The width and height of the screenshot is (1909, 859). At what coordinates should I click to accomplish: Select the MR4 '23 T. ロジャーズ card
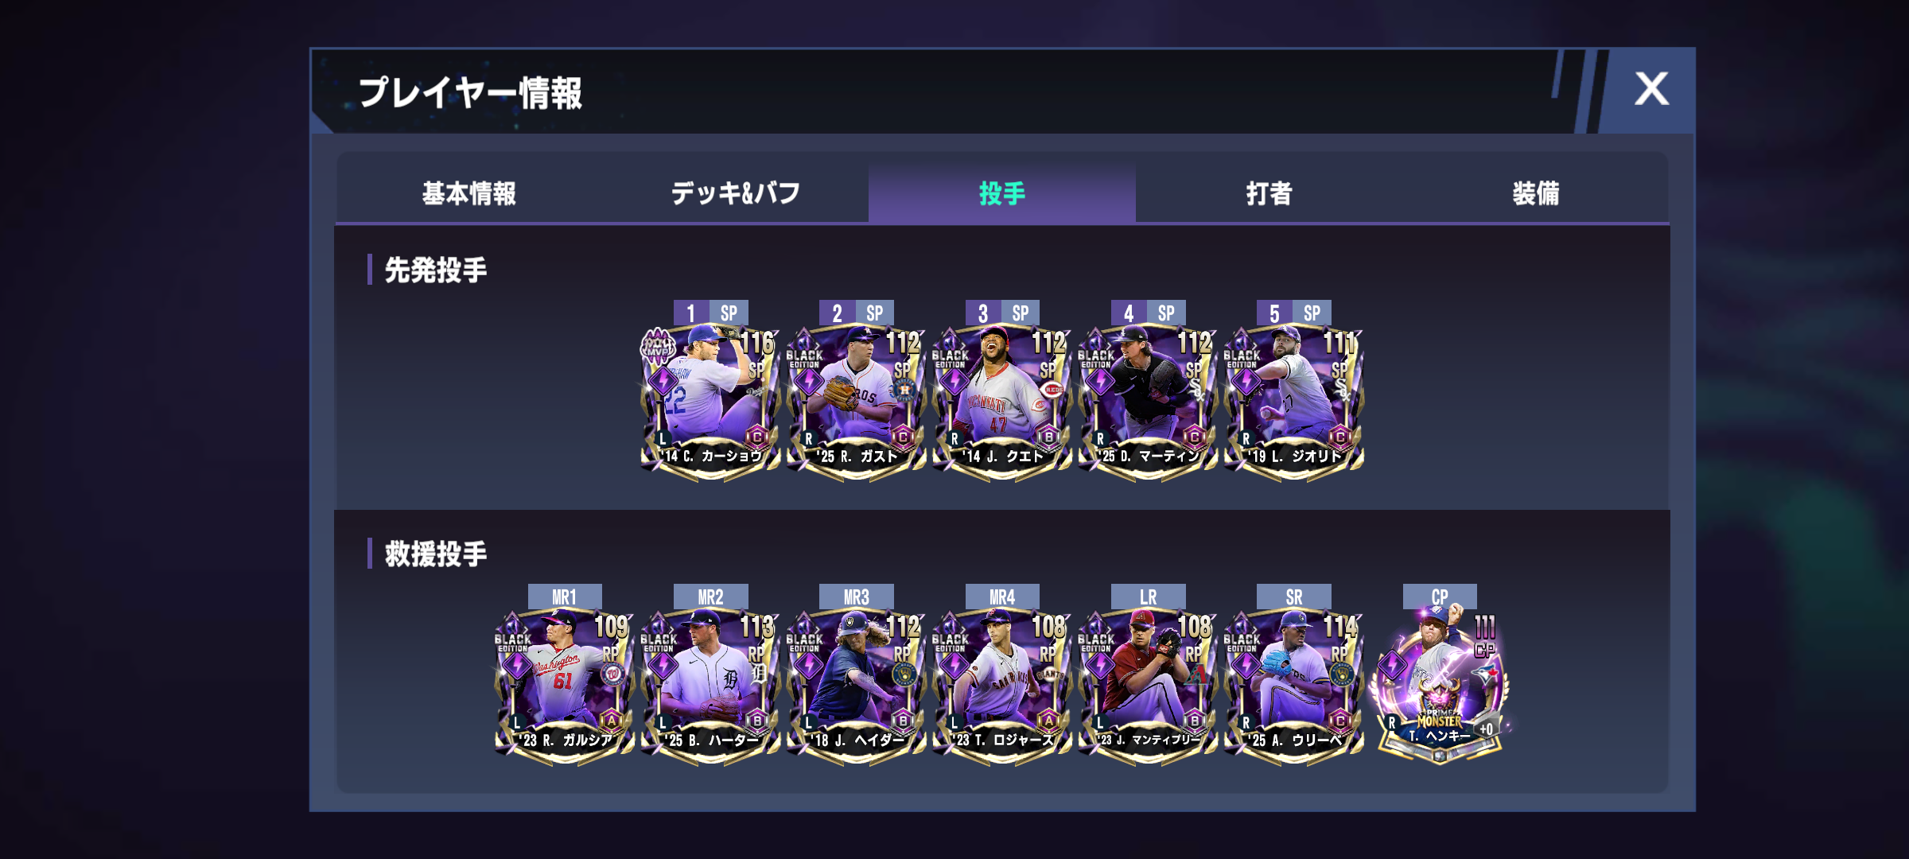[x=1002, y=684]
